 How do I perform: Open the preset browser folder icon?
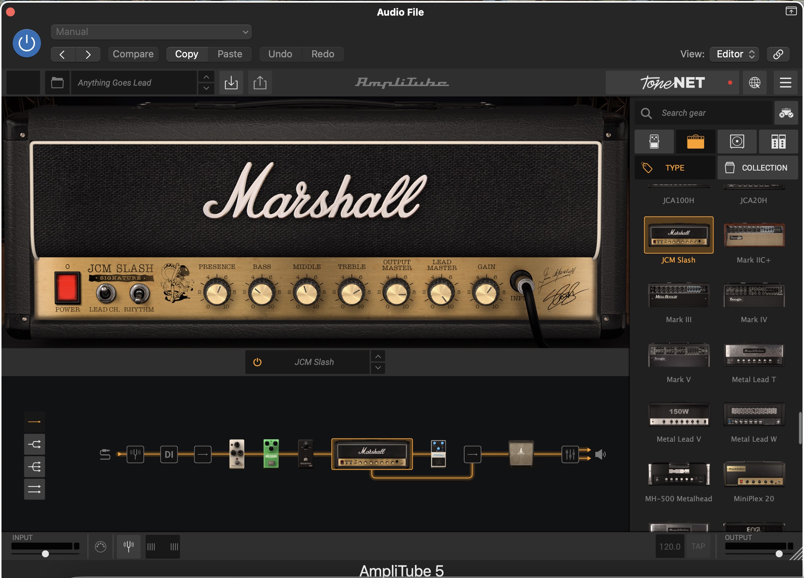[57, 83]
